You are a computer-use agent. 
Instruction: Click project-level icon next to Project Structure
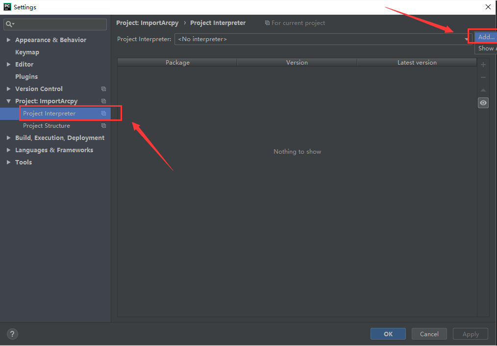(x=103, y=126)
